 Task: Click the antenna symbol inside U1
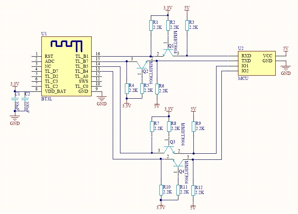click(x=66, y=43)
